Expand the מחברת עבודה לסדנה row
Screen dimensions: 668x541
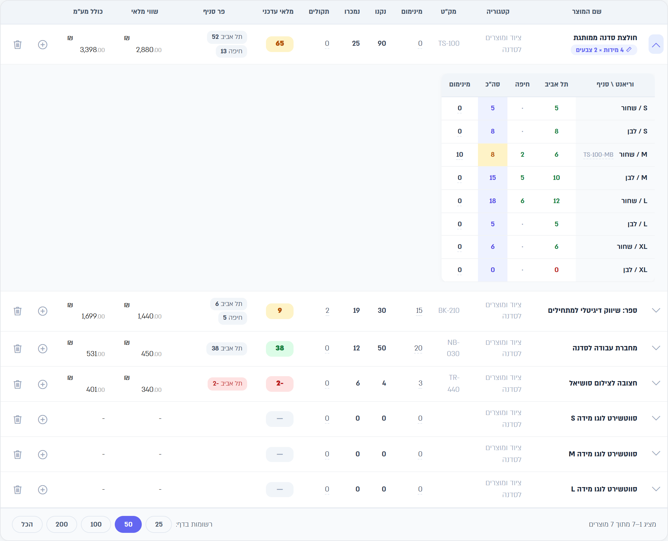[x=656, y=348]
